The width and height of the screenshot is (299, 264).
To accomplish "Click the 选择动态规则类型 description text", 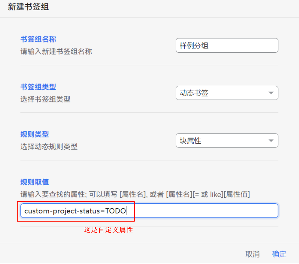I will pos(49,147).
